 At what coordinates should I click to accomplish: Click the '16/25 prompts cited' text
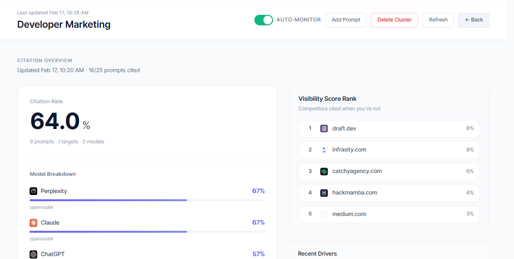click(x=114, y=70)
